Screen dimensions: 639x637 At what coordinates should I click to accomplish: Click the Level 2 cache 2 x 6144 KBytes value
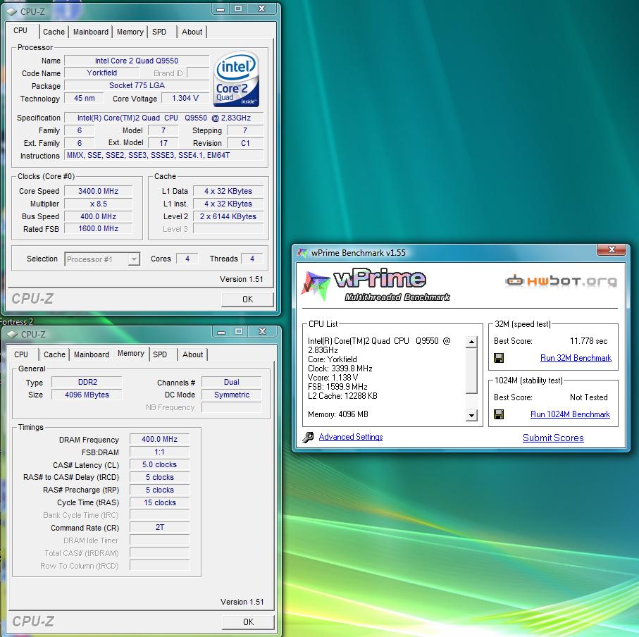(228, 216)
